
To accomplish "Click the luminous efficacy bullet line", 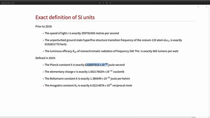I will tap(111, 51).
